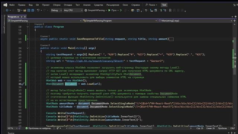The image size is (238, 134).
Task: Open the Вид menu
Action: pos(30,5)
